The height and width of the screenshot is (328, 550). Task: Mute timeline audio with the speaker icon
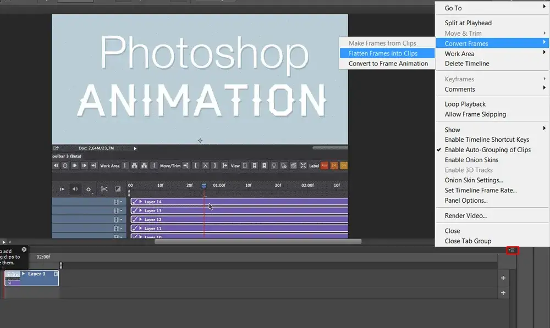pos(75,188)
